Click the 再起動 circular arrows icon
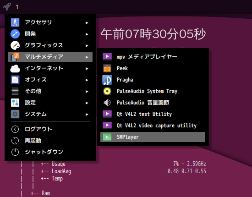 tap(15, 141)
